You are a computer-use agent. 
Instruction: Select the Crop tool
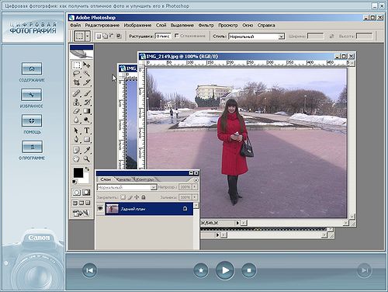click(77, 82)
